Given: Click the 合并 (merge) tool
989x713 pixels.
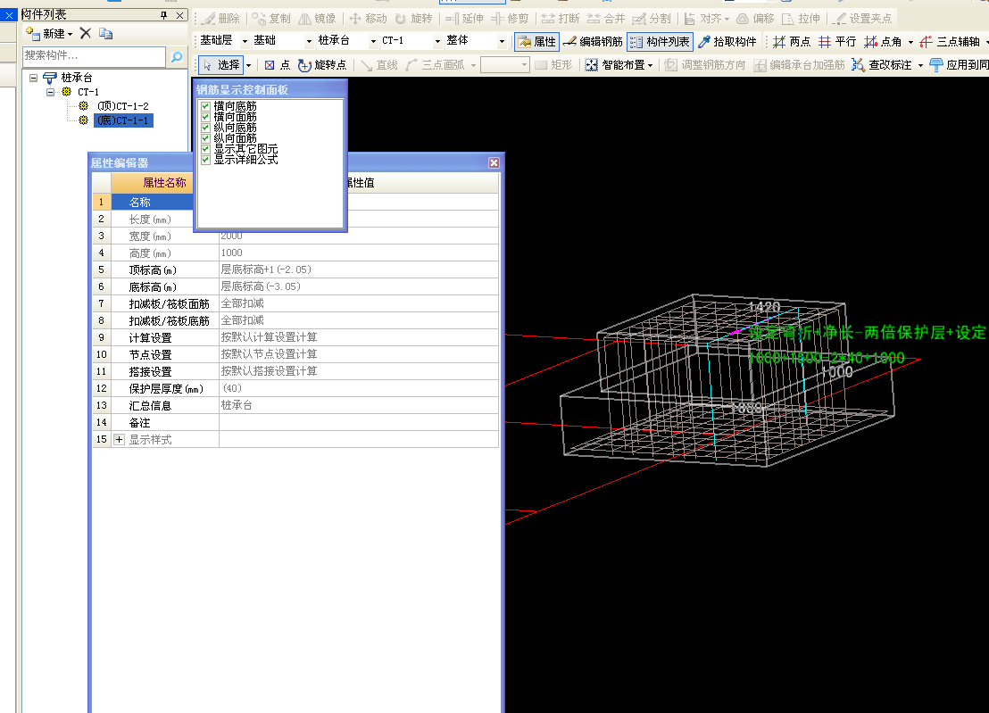Looking at the screenshot, I should (x=605, y=19).
